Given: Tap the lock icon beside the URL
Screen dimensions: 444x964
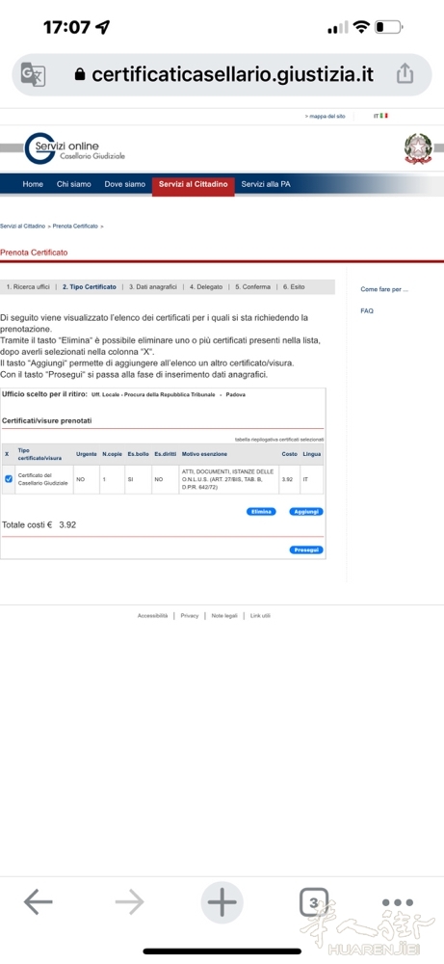Looking at the screenshot, I should click(80, 74).
